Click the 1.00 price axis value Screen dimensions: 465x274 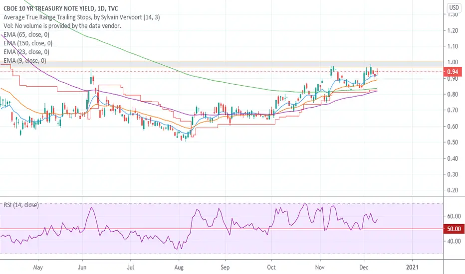pos(453,62)
